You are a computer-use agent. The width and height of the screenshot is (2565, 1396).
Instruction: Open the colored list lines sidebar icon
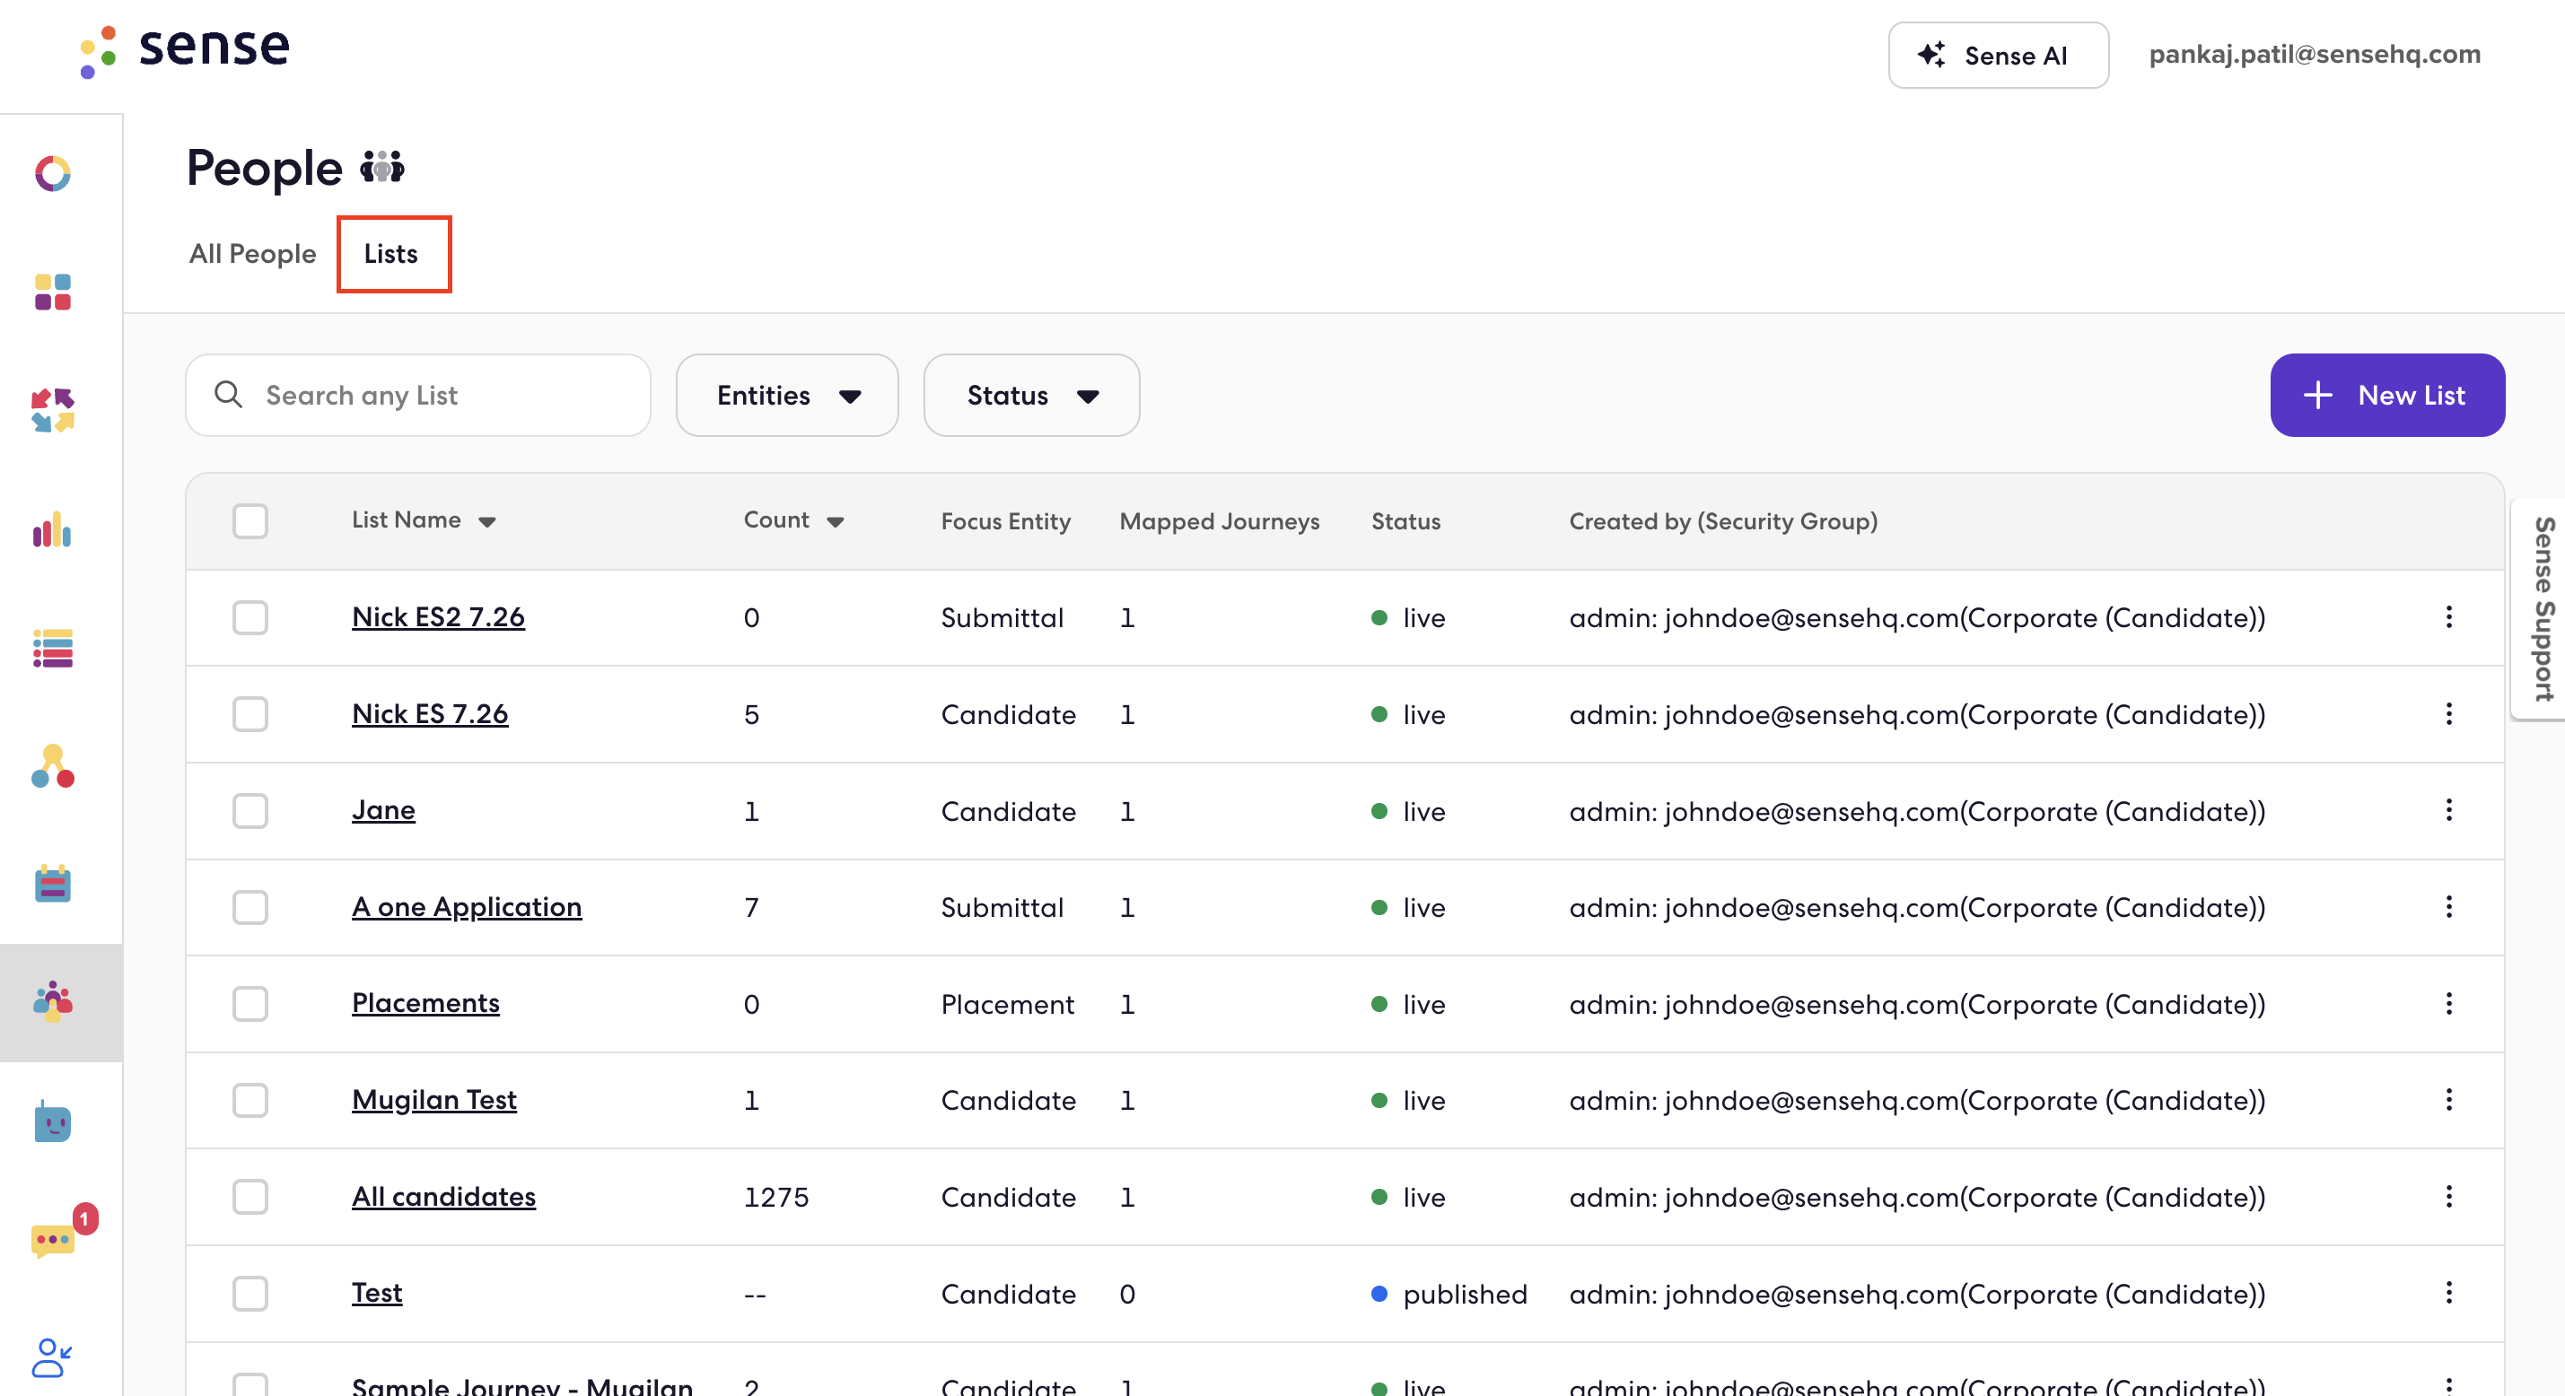tap(53, 649)
